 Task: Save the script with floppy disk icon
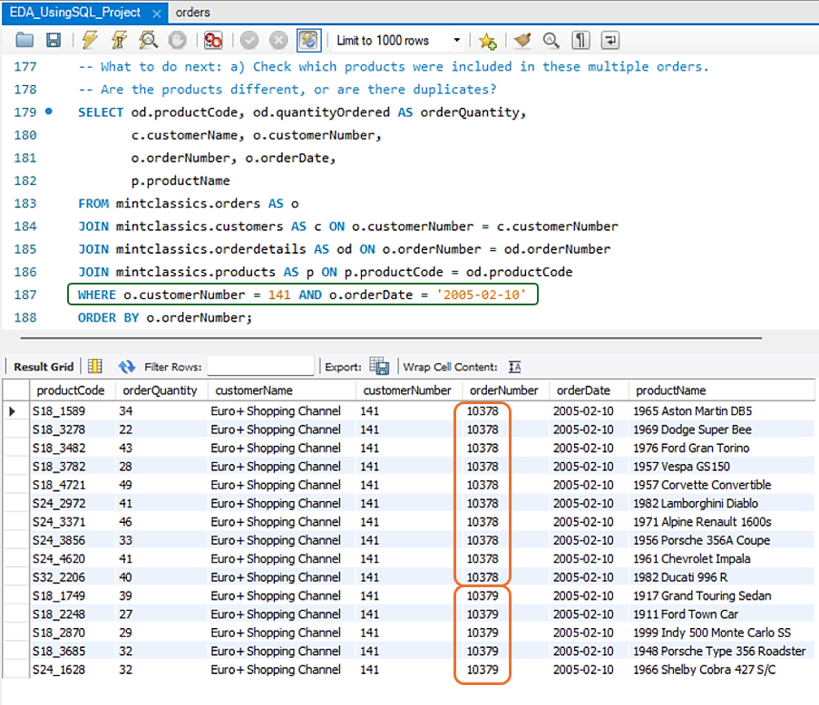point(54,40)
